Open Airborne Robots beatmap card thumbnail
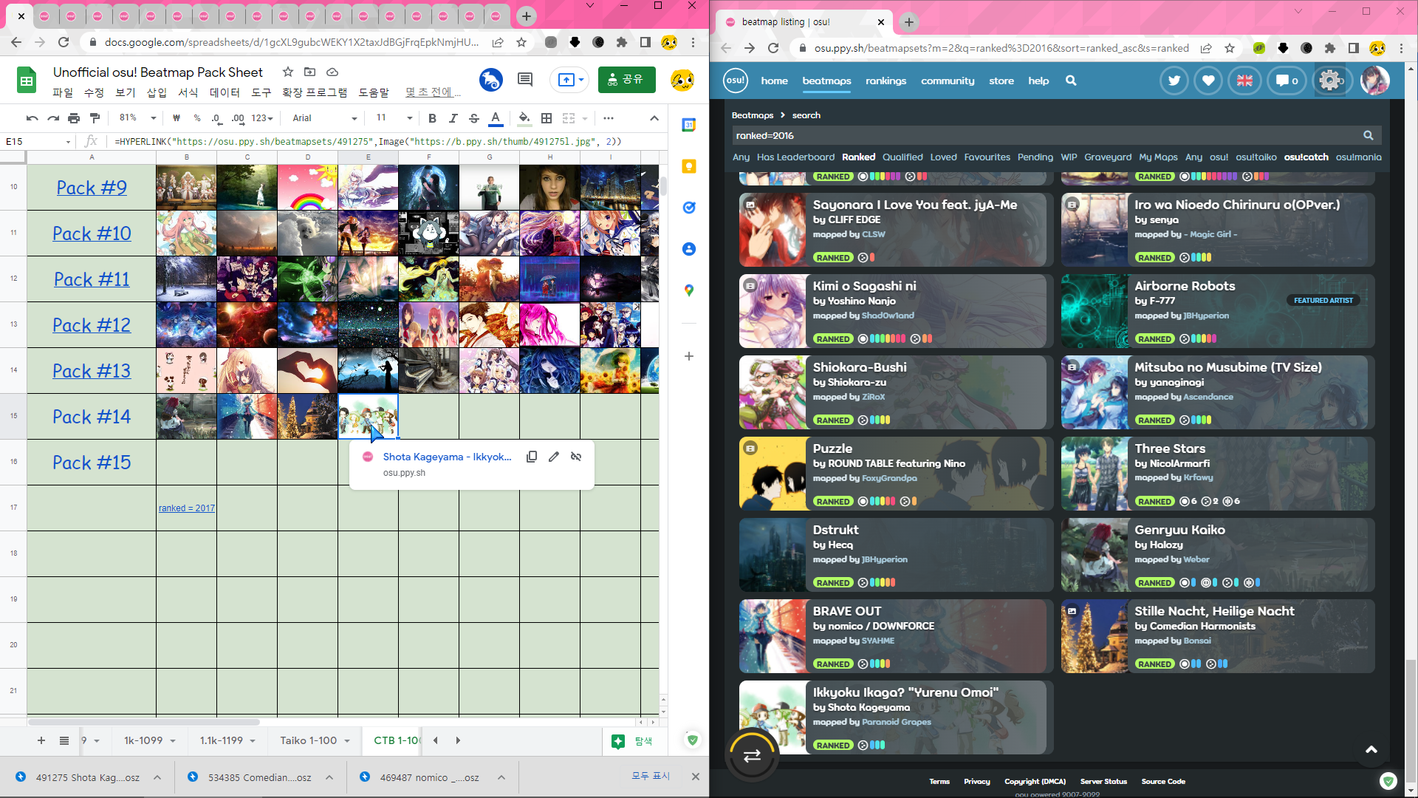The width and height of the screenshot is (1418, 798). click(x=1095, y=311)
